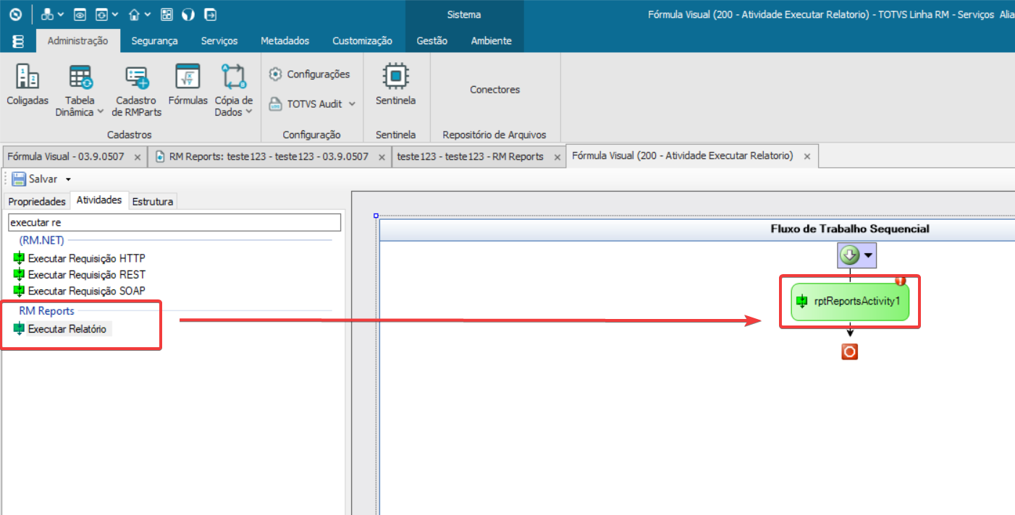The height and width of the screenshot is (515, 1015).
Task: Select the RM Reports category header
Action: click(x=46, y=311)
